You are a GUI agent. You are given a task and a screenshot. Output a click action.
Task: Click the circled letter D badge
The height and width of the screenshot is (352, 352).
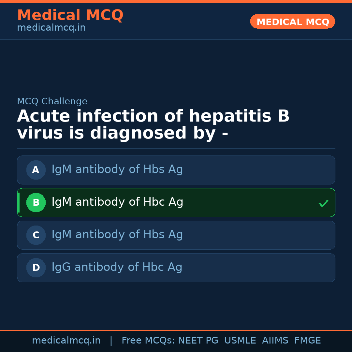coord(36,268)
